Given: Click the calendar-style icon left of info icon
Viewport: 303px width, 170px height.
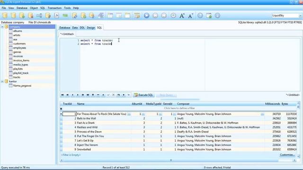Looking at the screenshot, I should click(209, 16).
